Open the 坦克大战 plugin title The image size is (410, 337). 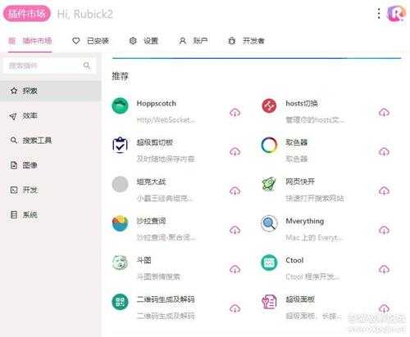pos(152,182)
